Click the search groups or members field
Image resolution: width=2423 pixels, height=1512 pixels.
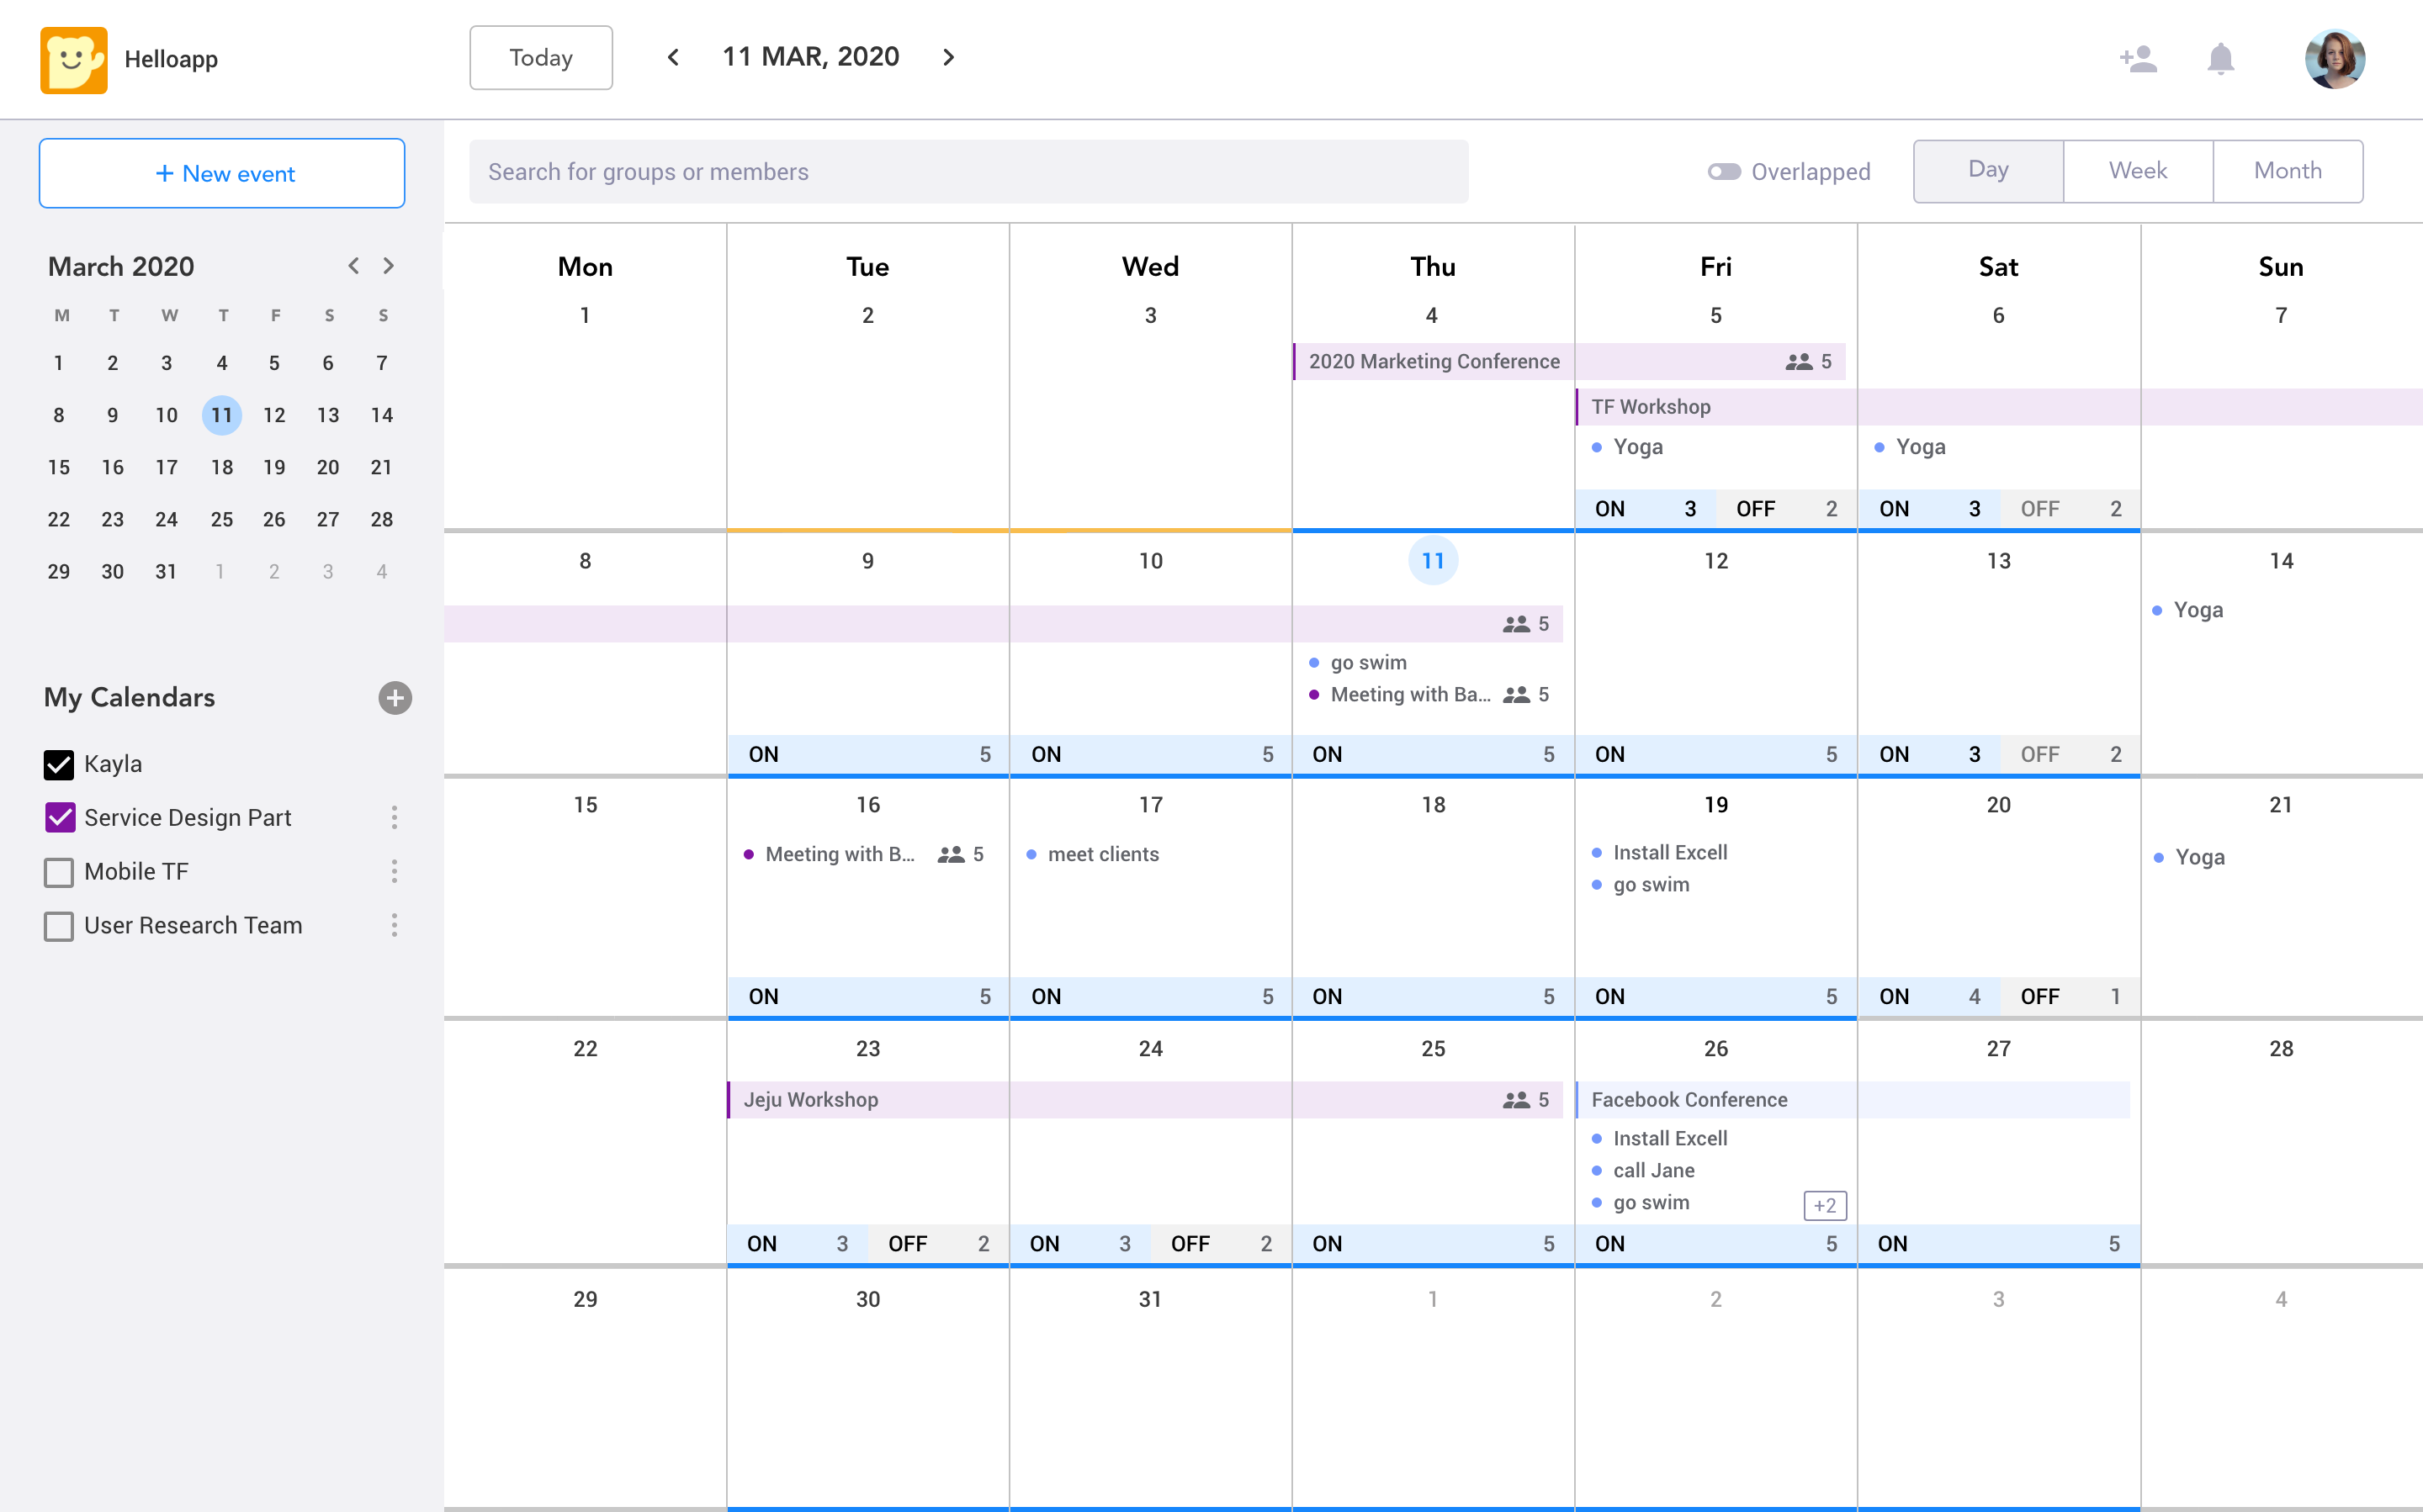(968, 172)
